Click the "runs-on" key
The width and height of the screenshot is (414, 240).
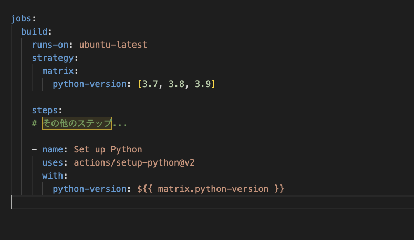(x=50, y=45)
